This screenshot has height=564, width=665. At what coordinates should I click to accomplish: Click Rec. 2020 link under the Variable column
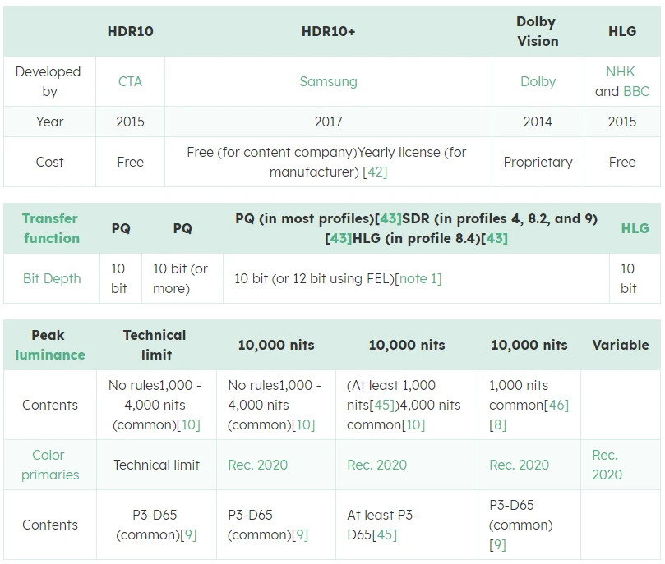coord(607,465)
